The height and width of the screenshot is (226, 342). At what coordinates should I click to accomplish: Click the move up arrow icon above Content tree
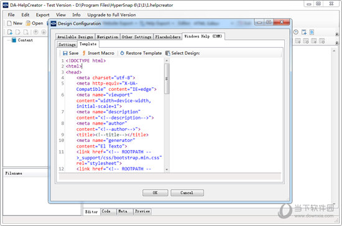point(36,32)
